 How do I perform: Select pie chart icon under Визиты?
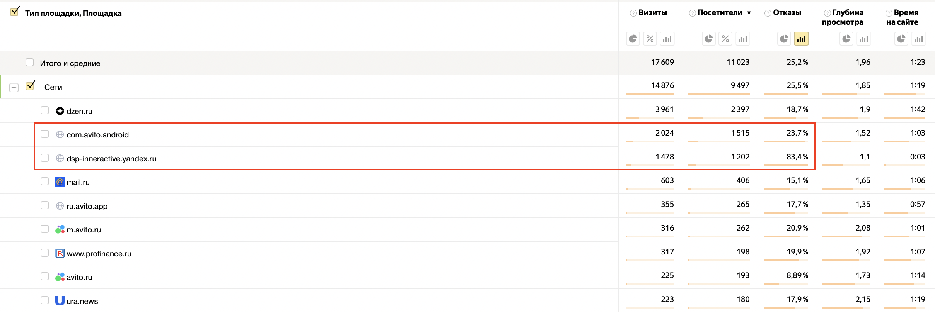(633, 39)
